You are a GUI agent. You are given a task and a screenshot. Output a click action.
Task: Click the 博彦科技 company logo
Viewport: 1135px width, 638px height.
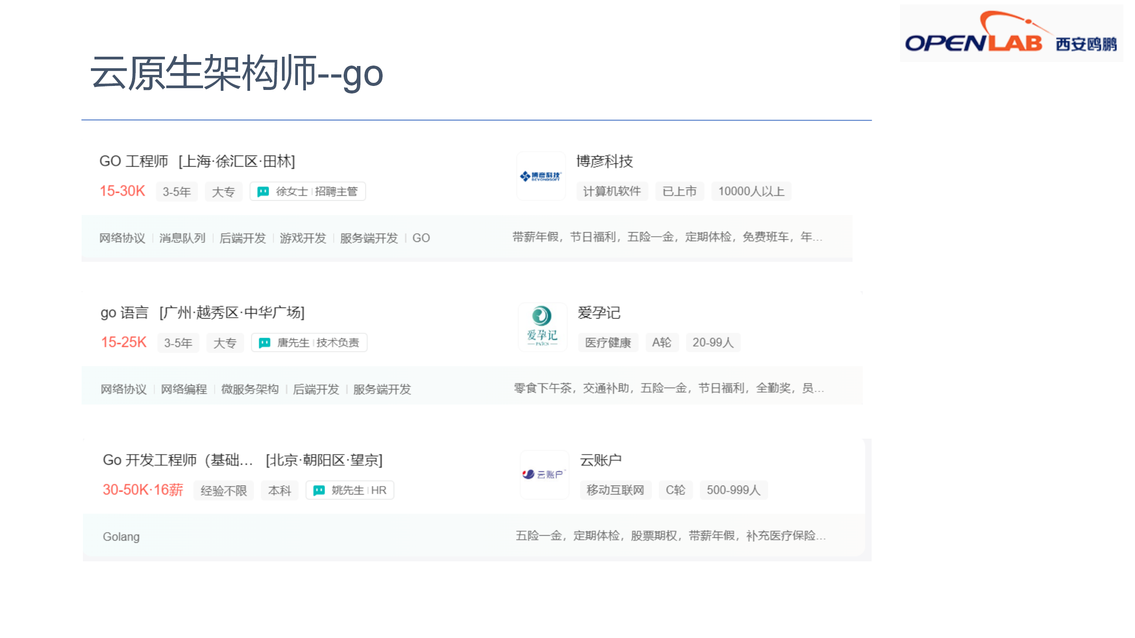(540, 176)
